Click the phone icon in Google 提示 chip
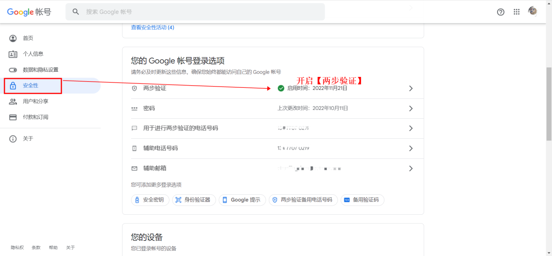Viewport: 552px width, 256px height. tap(225, 200)
